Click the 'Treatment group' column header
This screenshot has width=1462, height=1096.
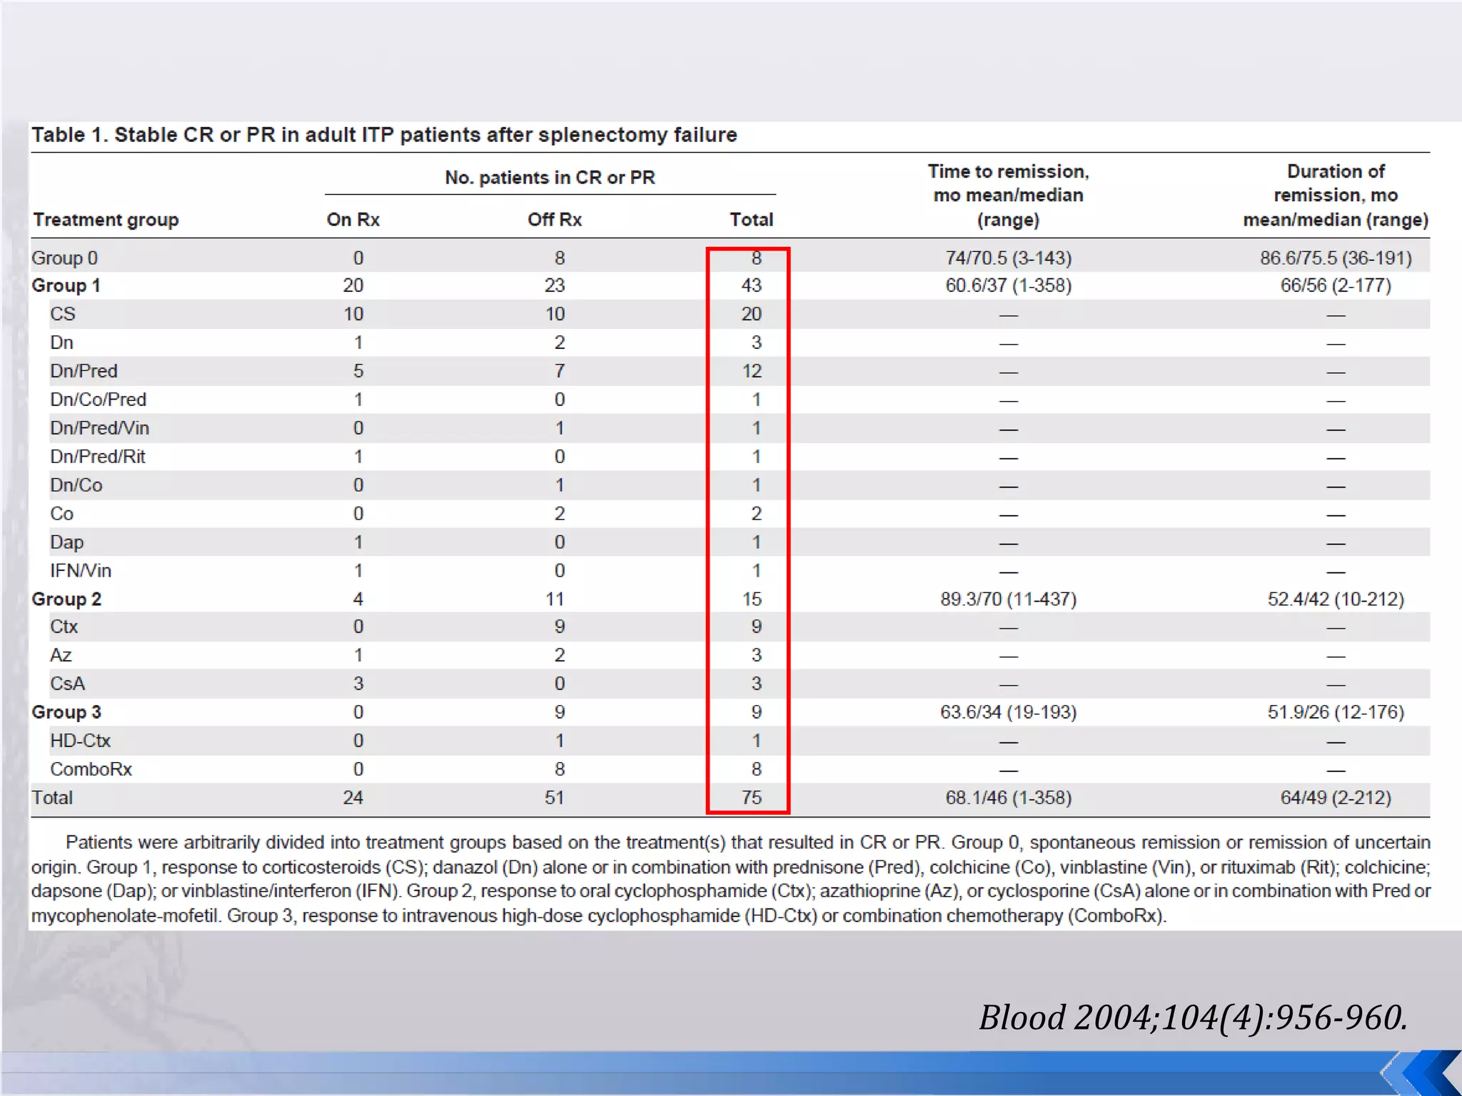106,220
